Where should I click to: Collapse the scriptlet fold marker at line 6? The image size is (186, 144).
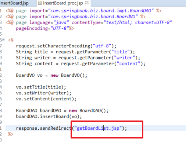coord(3,40)
